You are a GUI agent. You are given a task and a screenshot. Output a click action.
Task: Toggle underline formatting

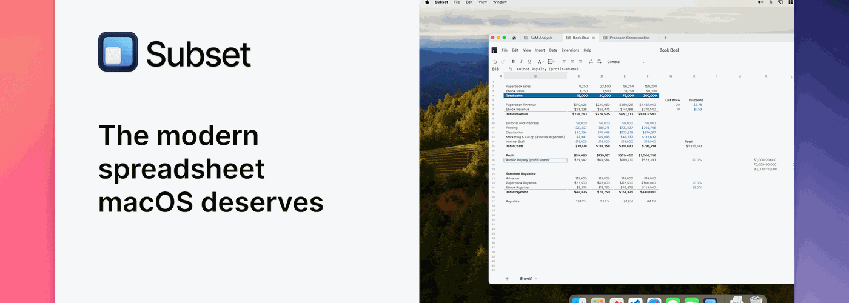click(529, 62)
